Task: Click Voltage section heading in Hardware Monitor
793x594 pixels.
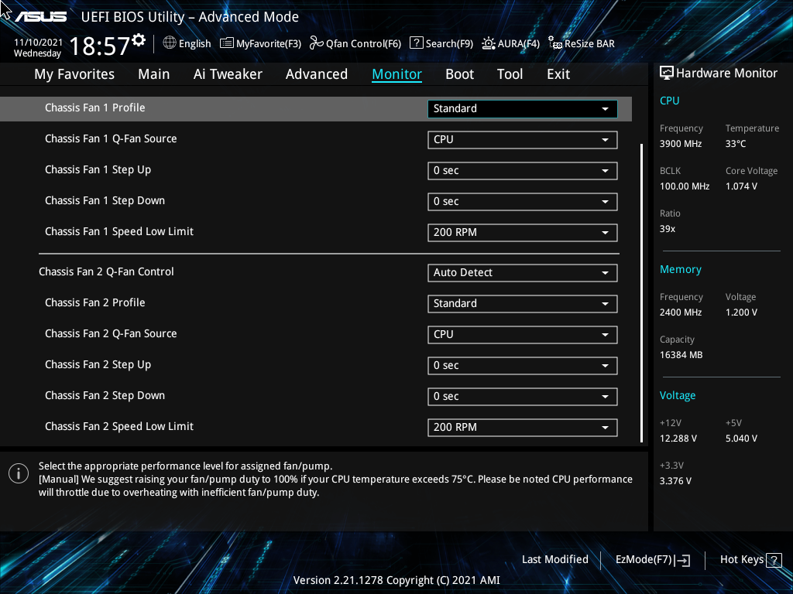Action: (x=678, y=395)
